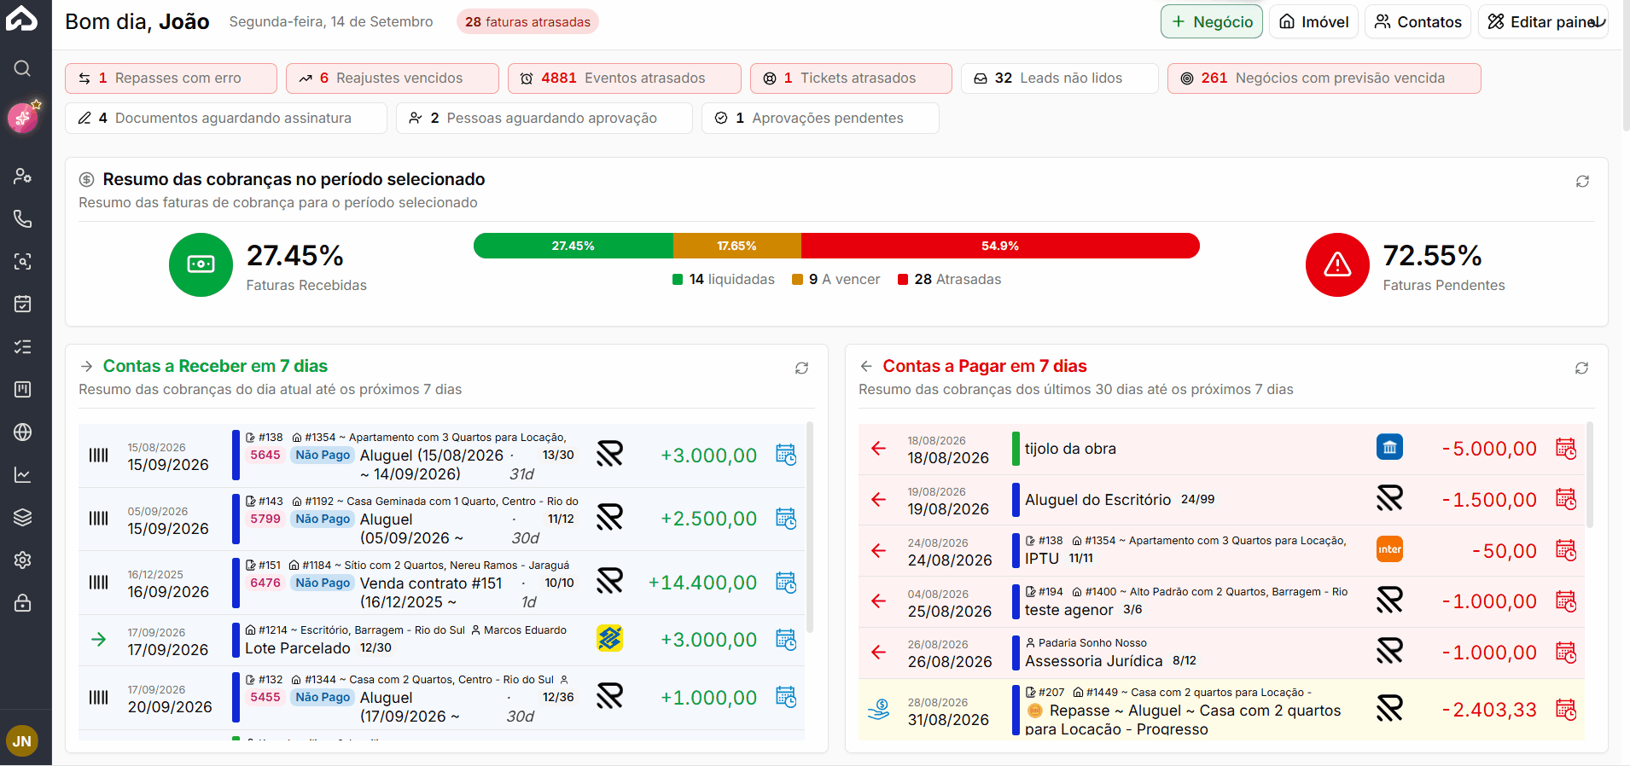Open the Tickets atrasados chip
Screen dimensions: 1630x766
point(851,78)
